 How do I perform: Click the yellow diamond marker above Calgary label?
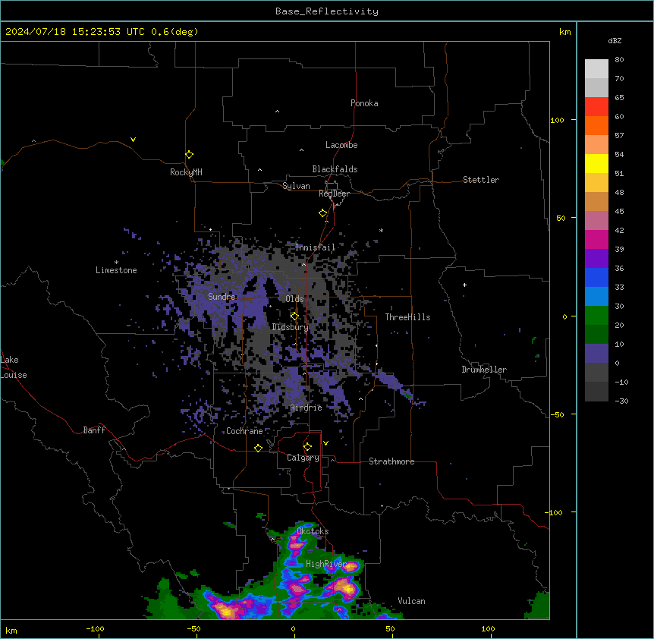point(307,447)
